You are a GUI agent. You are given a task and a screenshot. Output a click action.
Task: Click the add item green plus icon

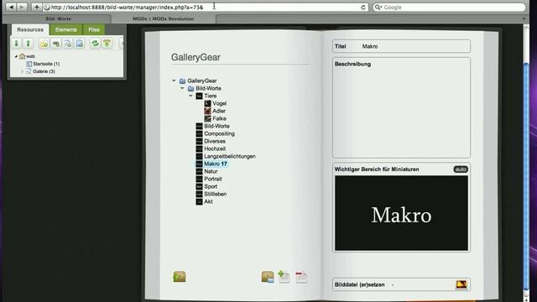coord(284,277)
